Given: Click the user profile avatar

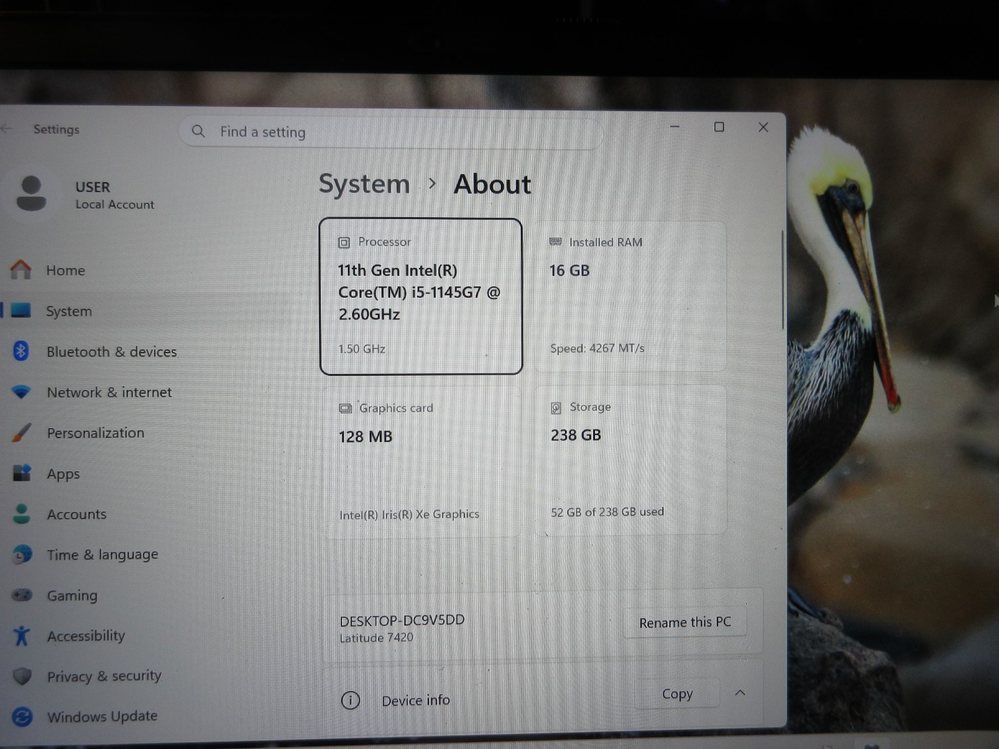Looking at the screenshot, I should click(31, 193).
